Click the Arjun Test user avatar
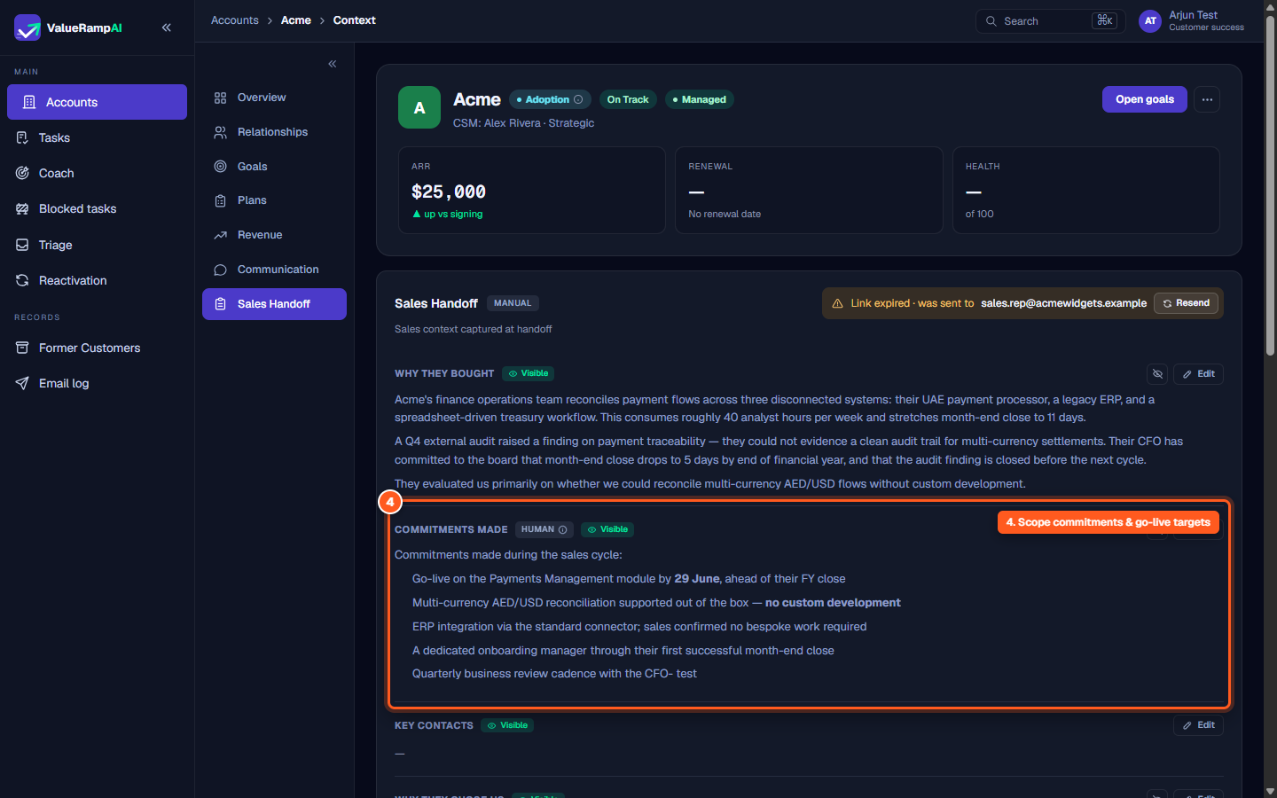This screenshot has width=1277, height=798. [1150, 21]
